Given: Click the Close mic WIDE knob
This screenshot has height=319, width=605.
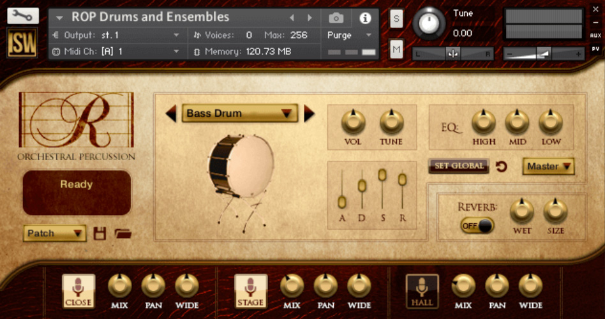Looking at the screenshot, I should (x=187, y=286).
